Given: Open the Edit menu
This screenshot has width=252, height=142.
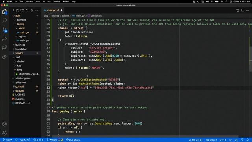Looking at the screenshot, I should click(x=22, y=2).
